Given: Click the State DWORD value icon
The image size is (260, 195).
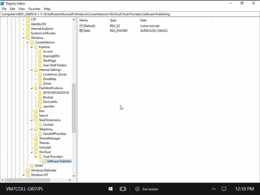Looking at the screenshot, I should coord(81,30).
